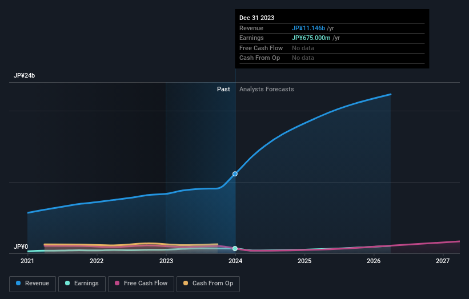The image size is (469, 299).
Task: Click the JP¥0 y-axis label
Action: tap(21, 247)
